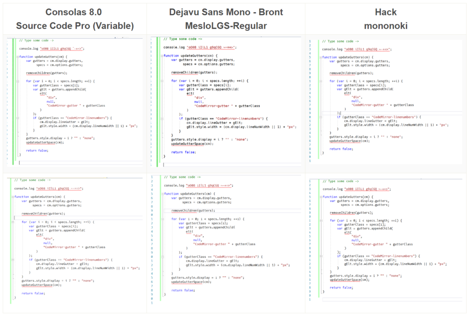Screen dimensions: 476x316
Task: Click the console.log line in the Consolas sample
Action: [52, 49]
